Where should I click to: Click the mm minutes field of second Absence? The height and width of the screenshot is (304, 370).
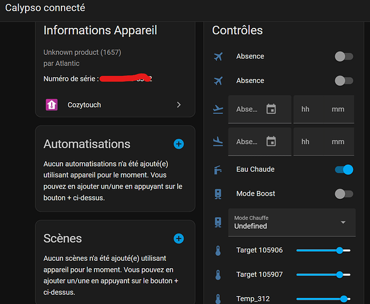(x=338, y=142)
